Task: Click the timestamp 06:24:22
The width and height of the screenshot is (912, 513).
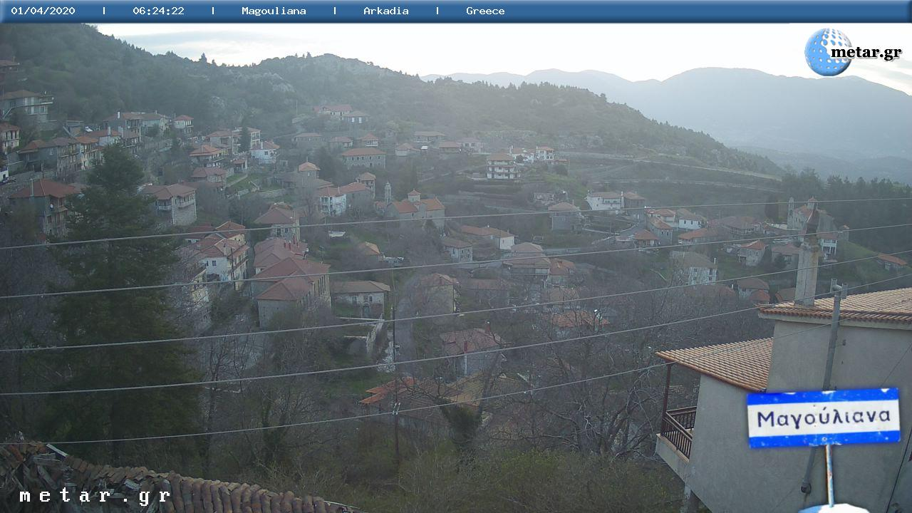Action: pyautogui.click(x=158, y=11)
